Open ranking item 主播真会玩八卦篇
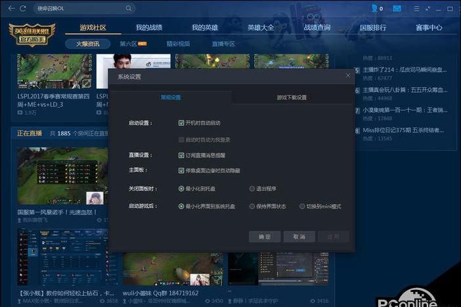The image size is (461, 307). pos(405,90)
